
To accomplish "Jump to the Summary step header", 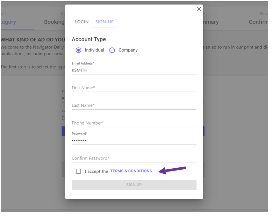I will click(x=210, y=22).
